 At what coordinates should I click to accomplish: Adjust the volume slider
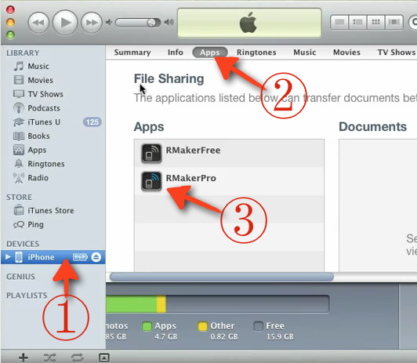[x=138, y=23]
